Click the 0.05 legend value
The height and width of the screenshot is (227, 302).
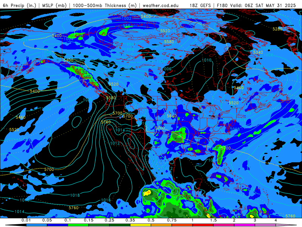click(x=47, y=220)
